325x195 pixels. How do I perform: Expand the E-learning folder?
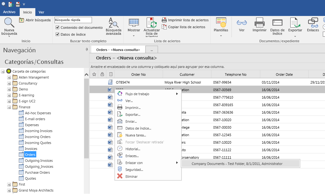(9, 95)
